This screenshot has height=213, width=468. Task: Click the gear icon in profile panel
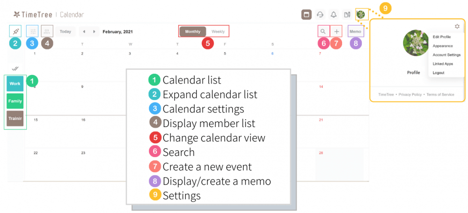(x=457, y=27)
